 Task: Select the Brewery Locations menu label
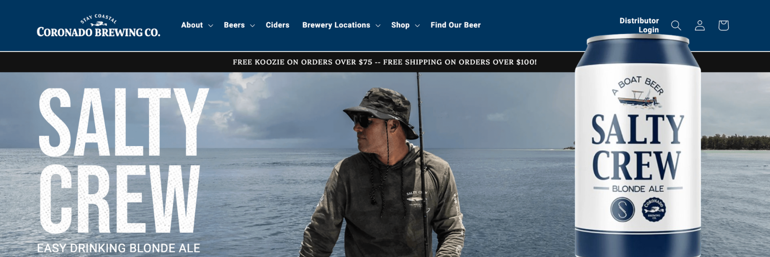click(336, 25)
